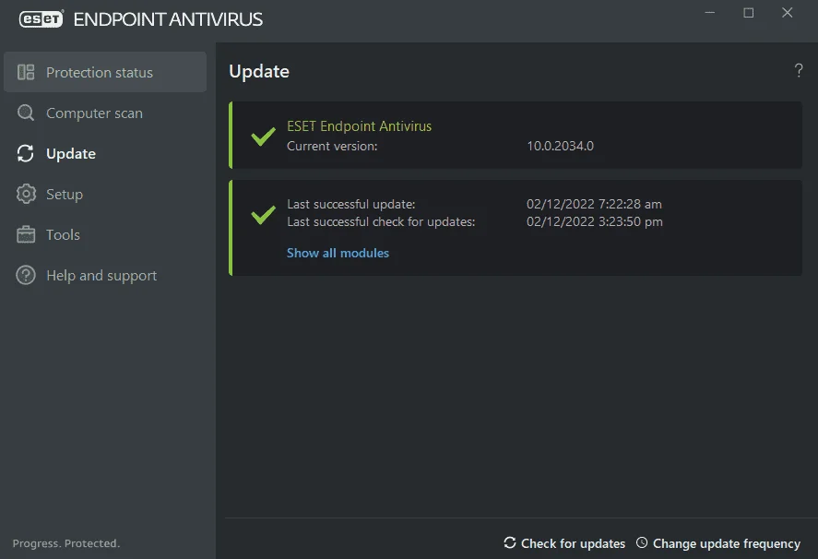Click the Last successful check for updates: label
The height and width of the screenshot is (559, 818).
point(381,221)
